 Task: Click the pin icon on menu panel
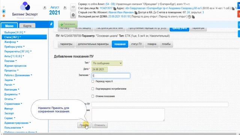pos(51,24)
